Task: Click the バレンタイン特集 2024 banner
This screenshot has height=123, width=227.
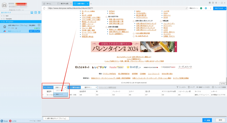Action: click(x=134, y=47)
